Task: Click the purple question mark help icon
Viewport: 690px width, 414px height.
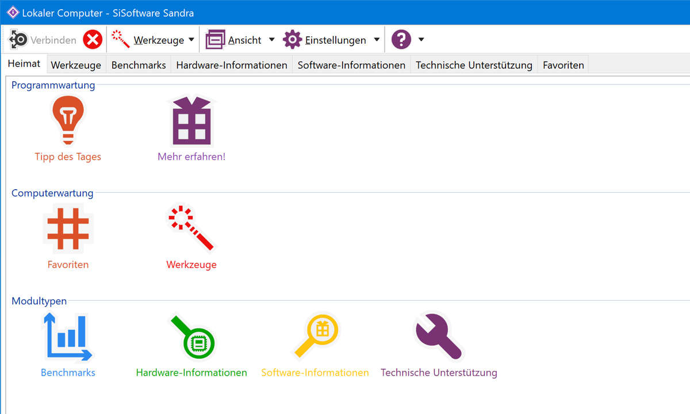Action: pyautogui.click(x=401, y=40)
